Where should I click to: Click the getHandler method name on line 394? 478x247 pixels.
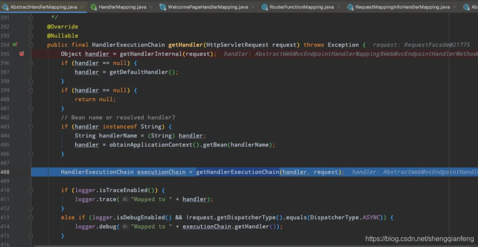(185, 45)
